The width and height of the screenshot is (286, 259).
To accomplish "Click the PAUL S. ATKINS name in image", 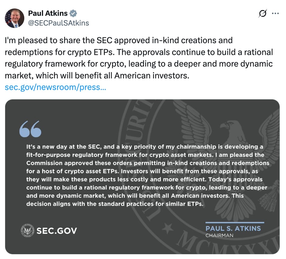I will (x=233, y=229).
